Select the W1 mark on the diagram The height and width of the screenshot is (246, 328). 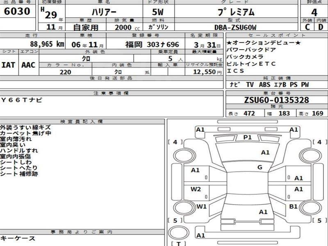click(x=201, y=207)
